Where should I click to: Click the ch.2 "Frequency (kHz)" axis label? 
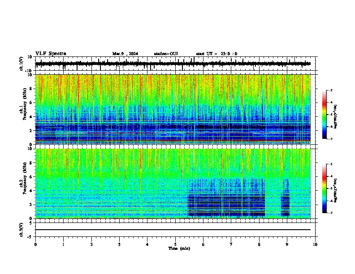25,178
